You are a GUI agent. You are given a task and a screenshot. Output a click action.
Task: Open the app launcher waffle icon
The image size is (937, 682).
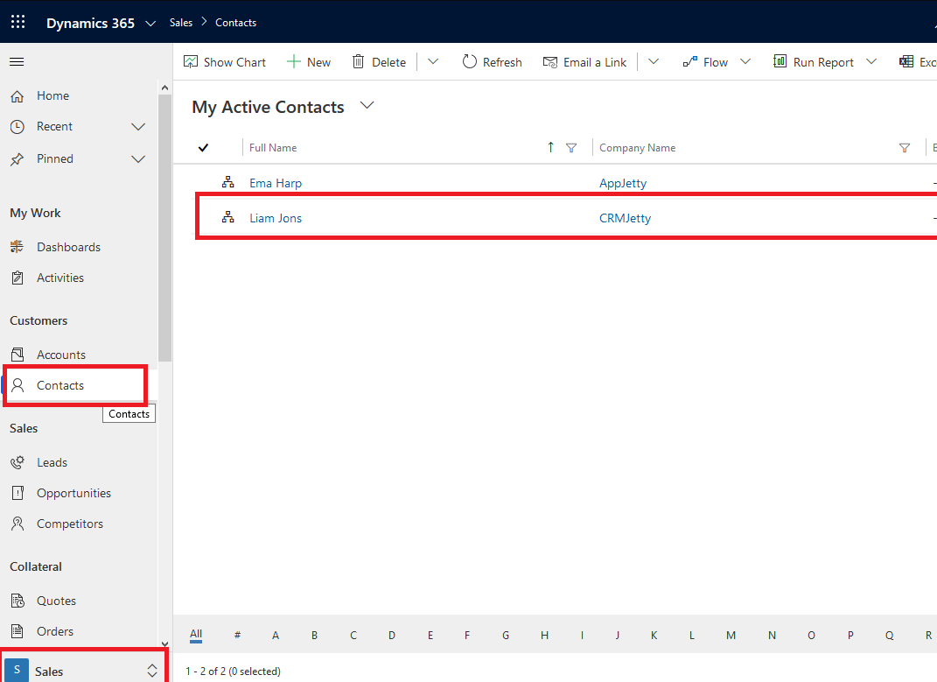pyautogui.click(x=17, y=22)
